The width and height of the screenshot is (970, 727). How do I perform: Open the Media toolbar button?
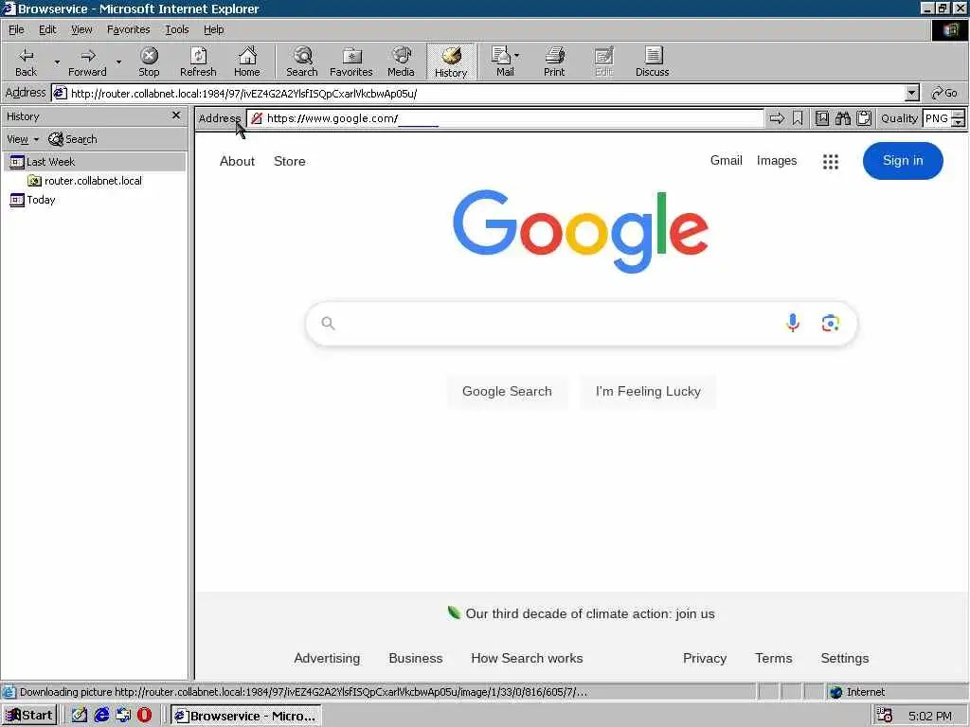pos(401,62)
